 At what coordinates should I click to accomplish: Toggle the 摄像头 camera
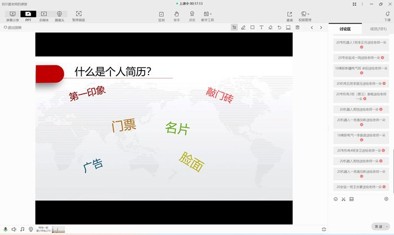59,15
